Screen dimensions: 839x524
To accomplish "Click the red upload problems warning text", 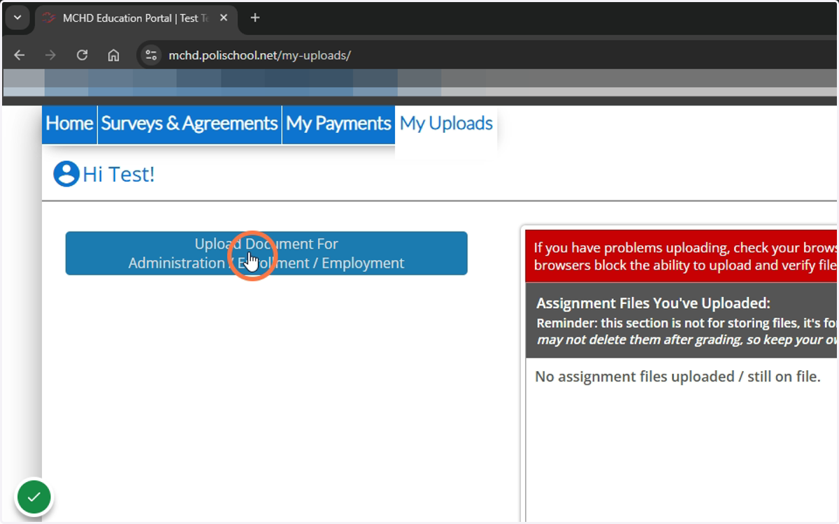I will click(x=685, y=256).
